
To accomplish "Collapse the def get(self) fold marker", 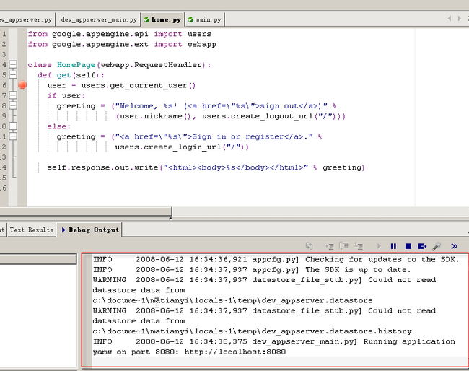I will coord(13,74).
